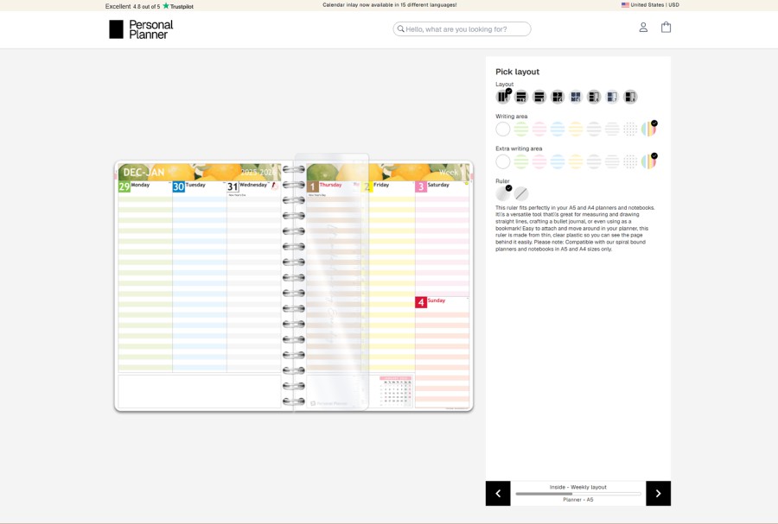Go back with the left arrow button
Viewport: 778px width, 524px height.
click(x=498, y=493)
